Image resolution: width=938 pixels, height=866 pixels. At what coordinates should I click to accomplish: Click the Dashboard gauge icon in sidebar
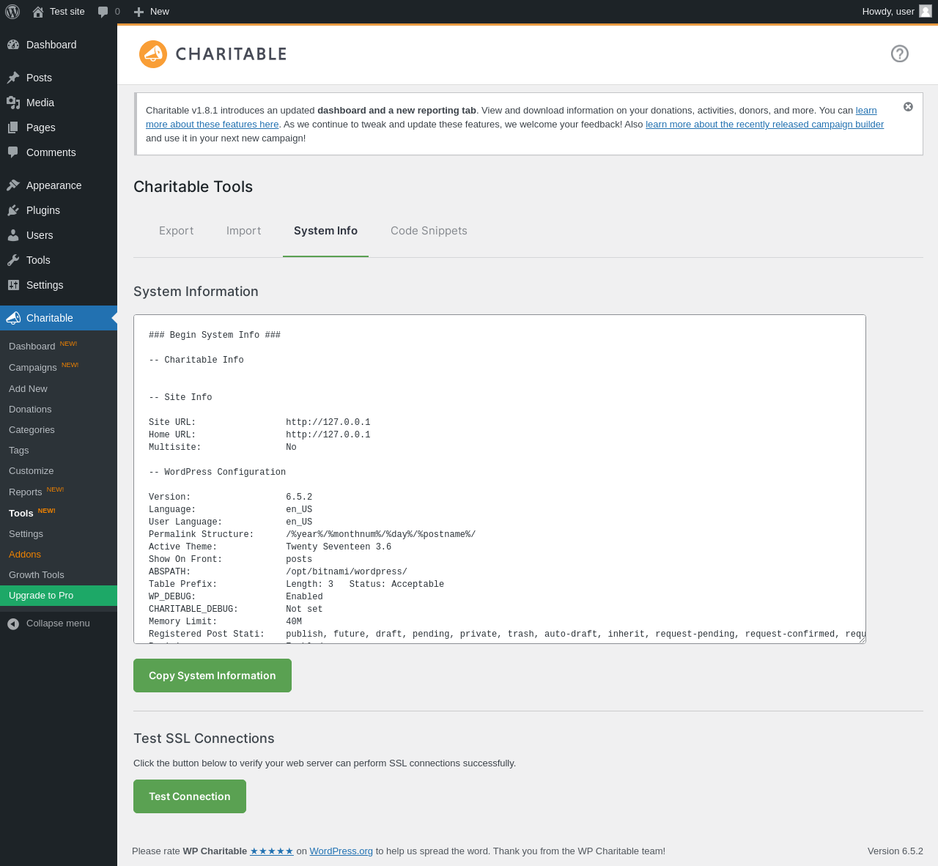(13, 45)
